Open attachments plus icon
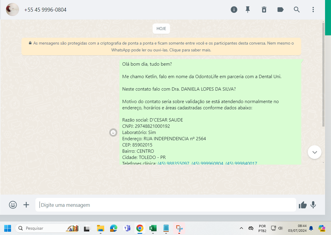 click(x=26, y=205)
